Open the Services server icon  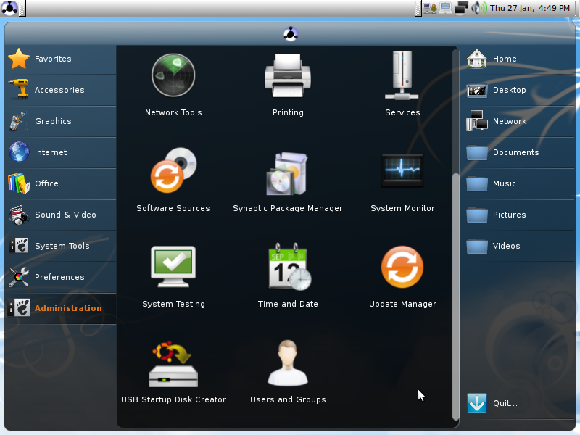(402, 75)
